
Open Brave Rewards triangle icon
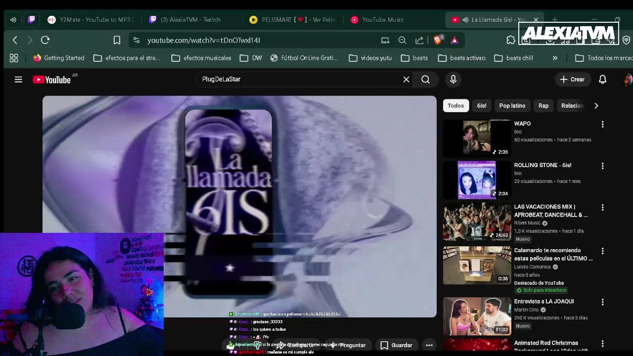(454, 40)
